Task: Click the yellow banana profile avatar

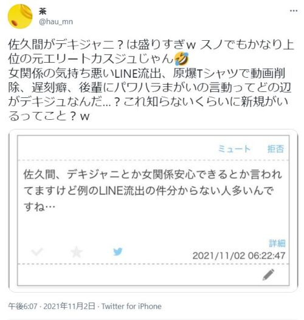Action: [x=20, y=16]
